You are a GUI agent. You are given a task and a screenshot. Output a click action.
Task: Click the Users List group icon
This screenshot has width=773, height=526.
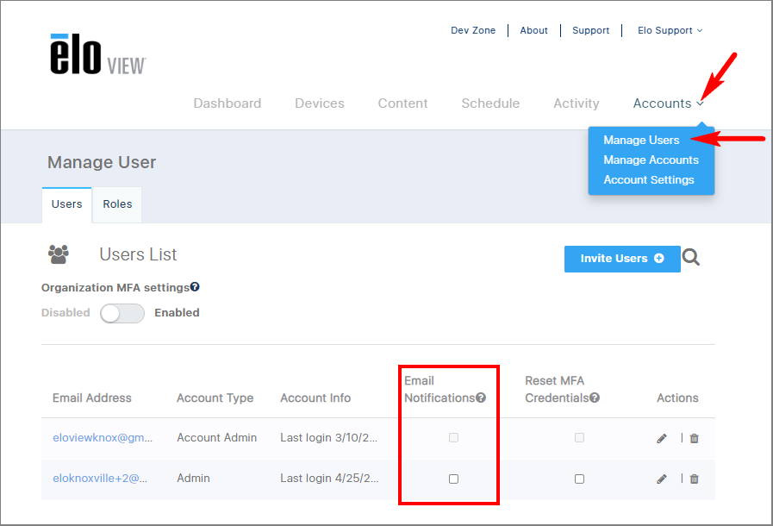point(59,254)
